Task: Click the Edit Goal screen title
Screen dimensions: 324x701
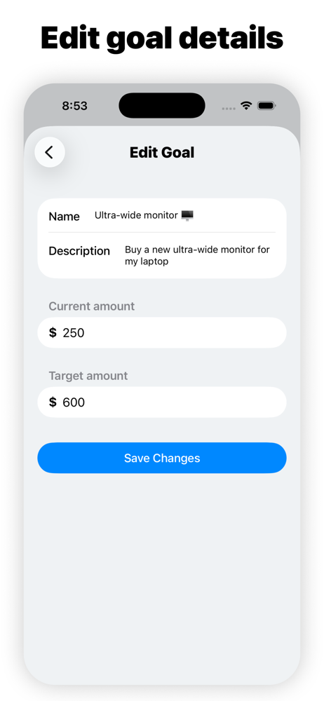Action: tap(162, 152)
